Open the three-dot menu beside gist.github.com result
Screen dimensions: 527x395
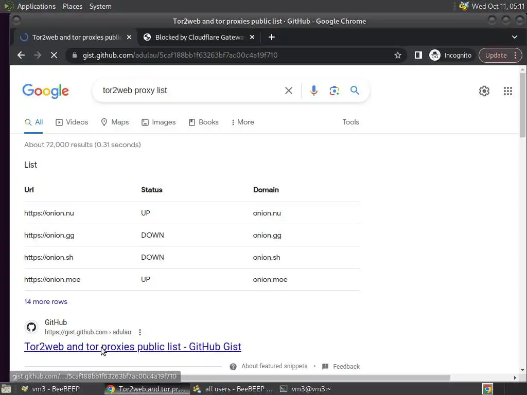point(140,333)
